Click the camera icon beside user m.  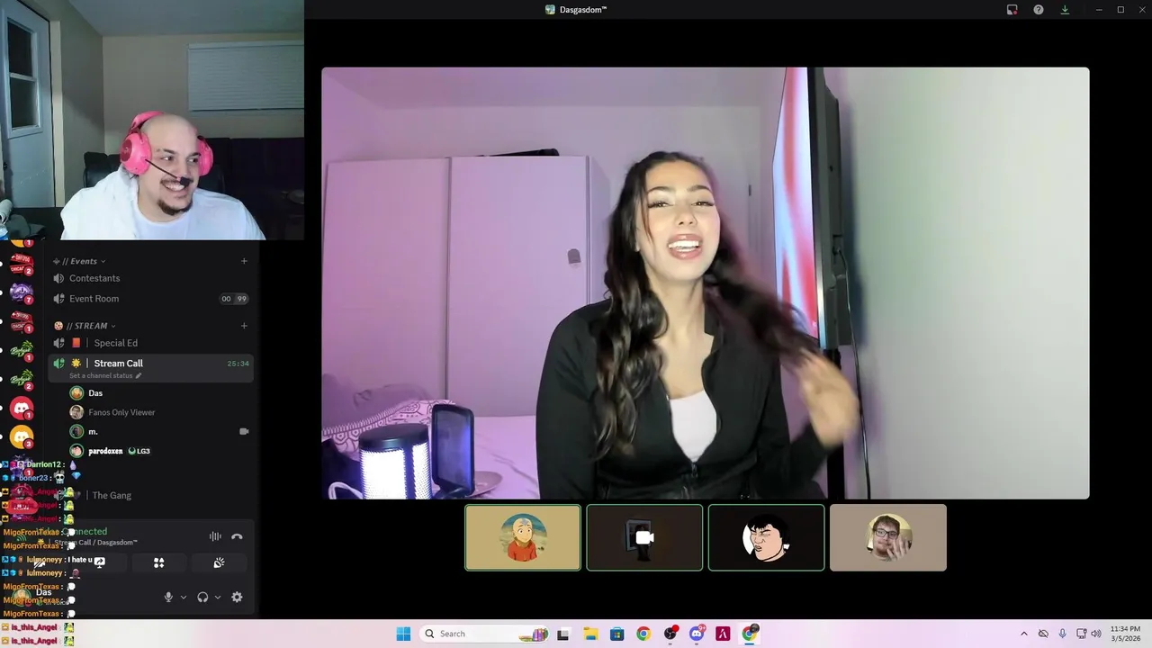(244, 432)
